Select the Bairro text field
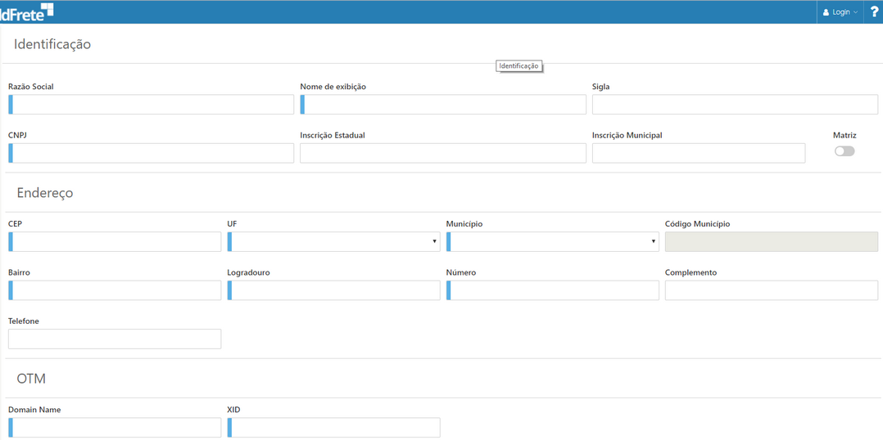883x440 pixels. 115,290
